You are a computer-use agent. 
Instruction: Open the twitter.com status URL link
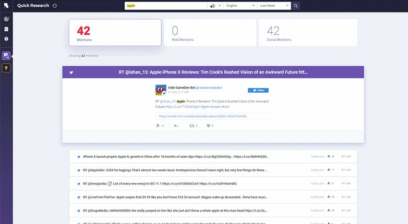click(203, 116)
